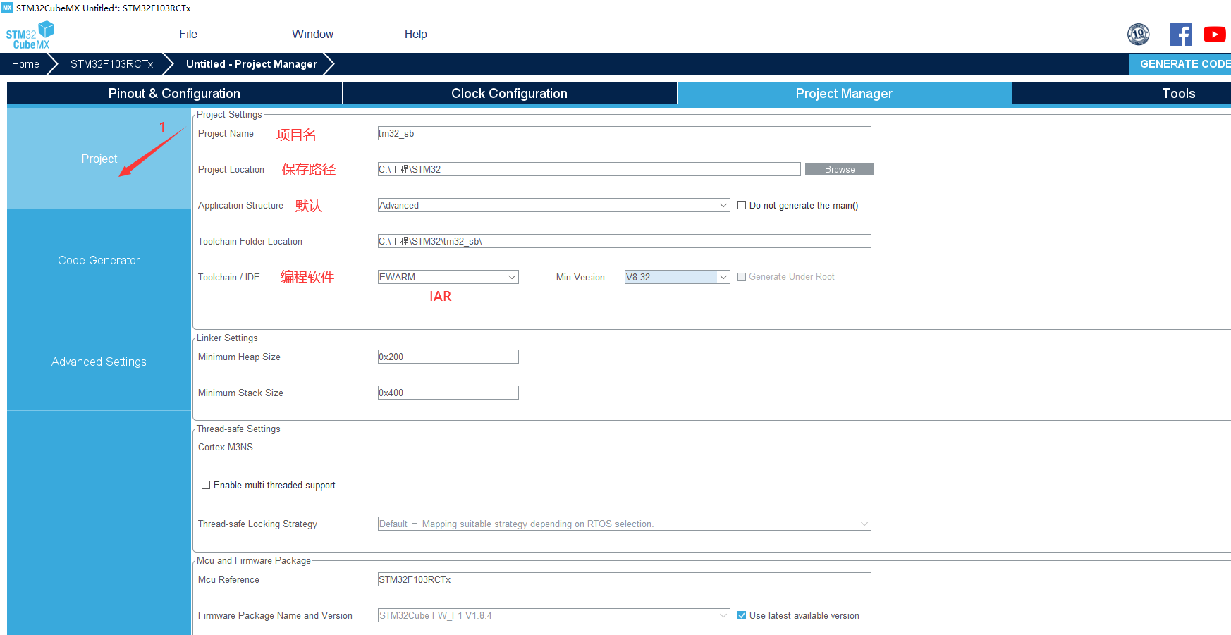The image size is (1231, 635).
Task: Click the STM32CubeMX logo icon
Action: (x=30, y=35)
